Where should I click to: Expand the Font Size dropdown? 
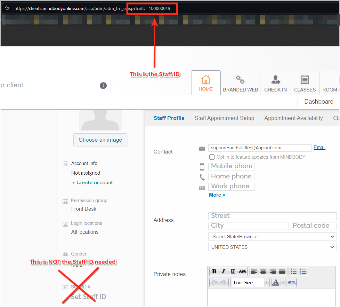click(266, 283)
